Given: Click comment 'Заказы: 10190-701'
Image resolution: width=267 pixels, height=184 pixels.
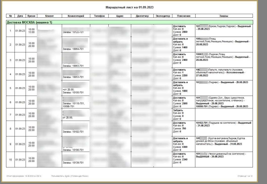Looking at the screenshot, I should tap(73, 150).
